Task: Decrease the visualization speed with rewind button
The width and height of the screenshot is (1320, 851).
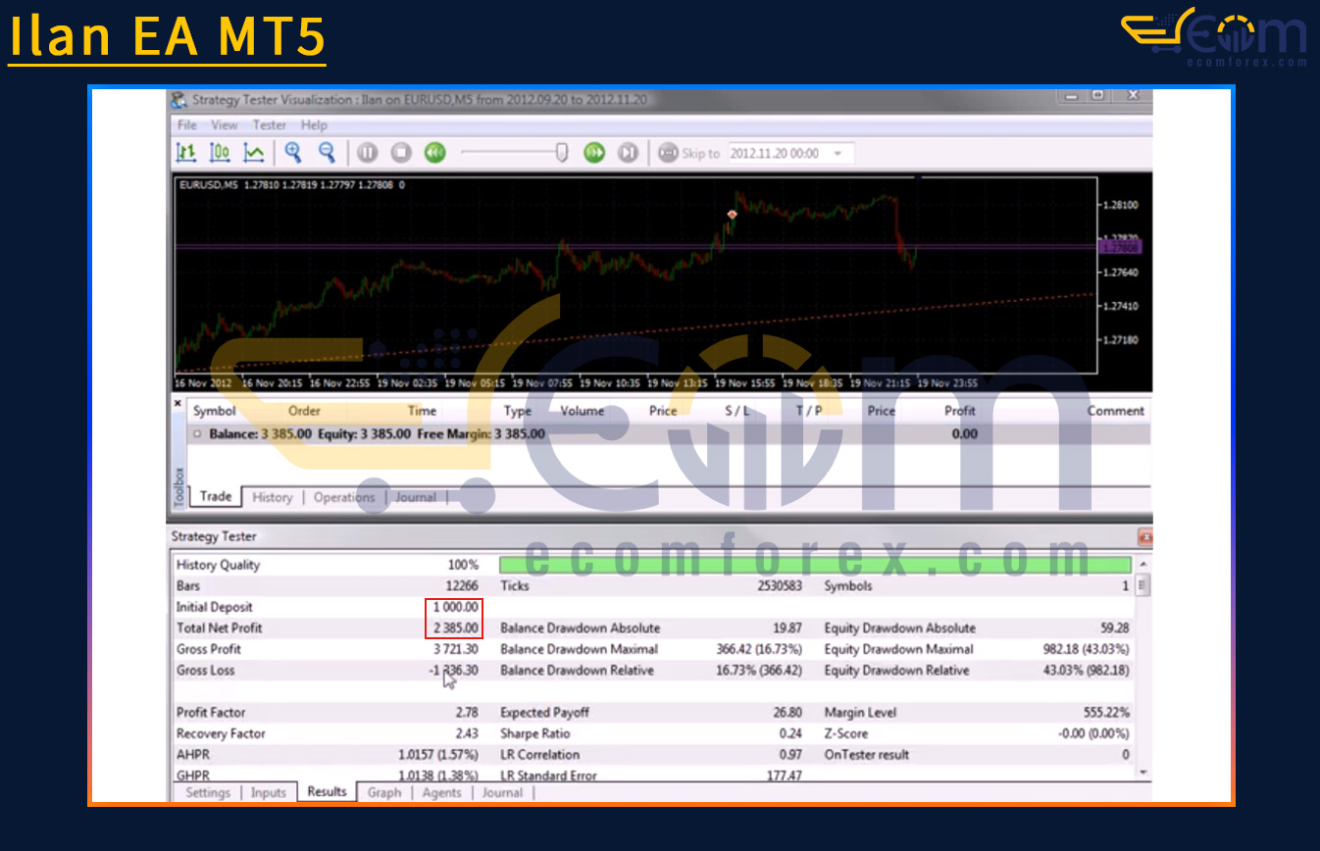Action: 435,153
